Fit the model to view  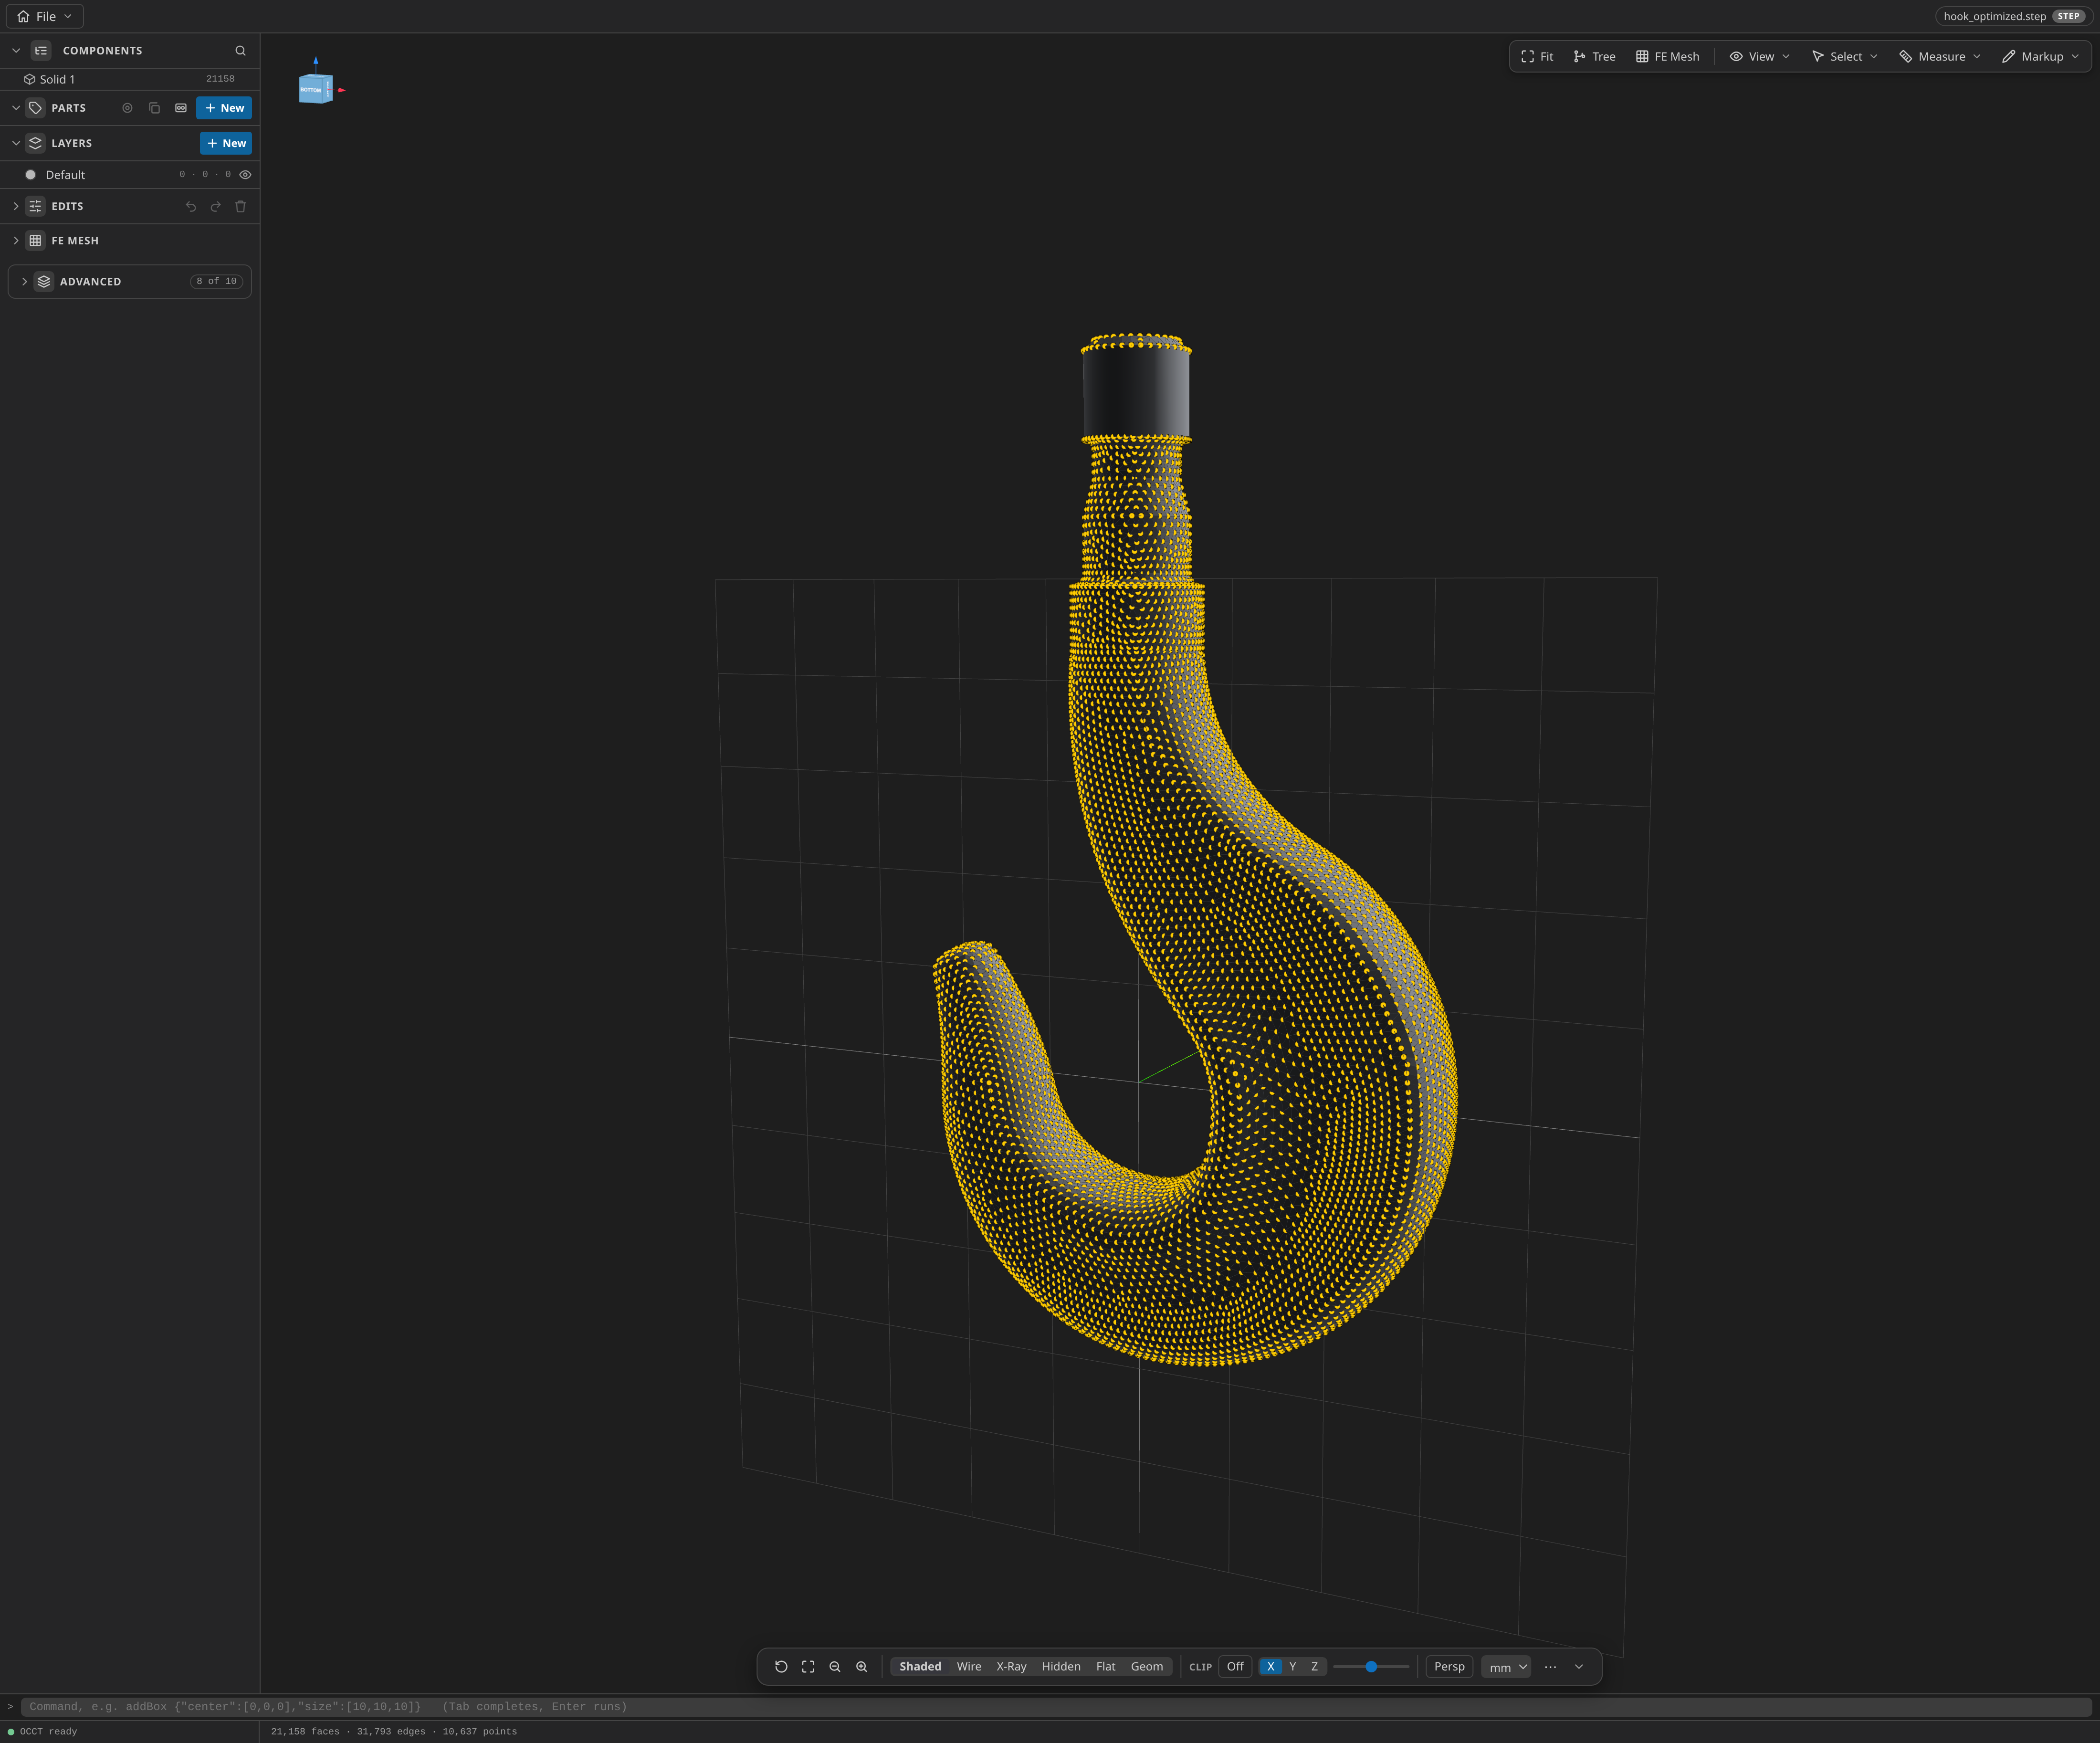[1537, 57]
